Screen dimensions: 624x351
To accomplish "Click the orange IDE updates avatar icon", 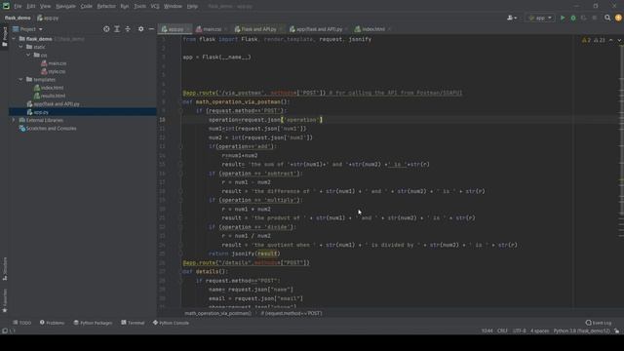I will (618, 18).
